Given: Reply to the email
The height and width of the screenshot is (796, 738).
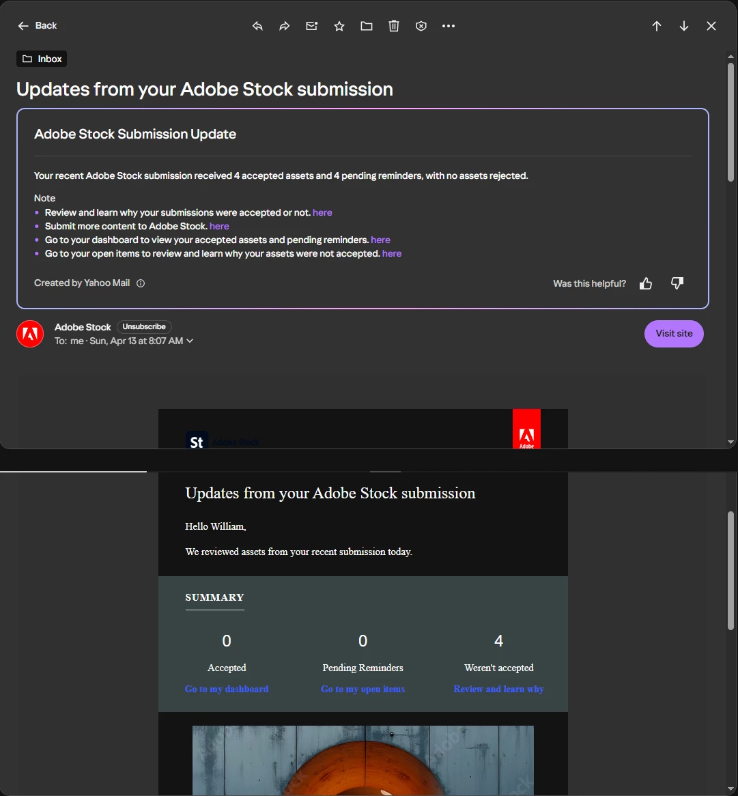Looking at the screenshot, I should coord(257,26).
